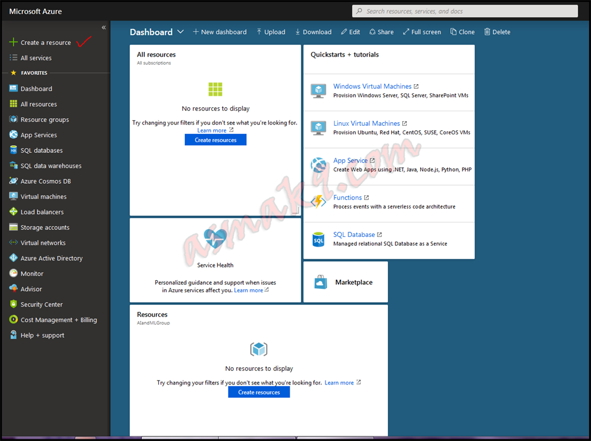
Task: Collapse the left navigation sidebar
Action: tap(104, 27)
